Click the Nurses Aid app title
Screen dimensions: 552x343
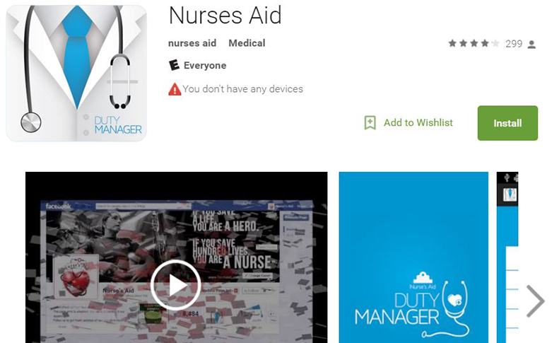coord(225,16)
